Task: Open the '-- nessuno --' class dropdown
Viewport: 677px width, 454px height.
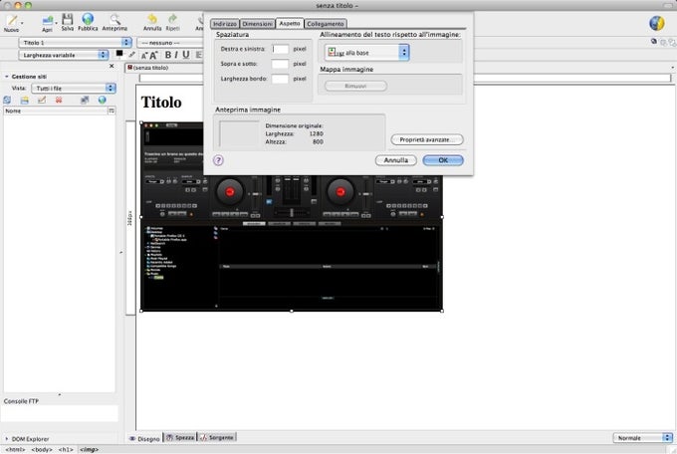Action: [170, 43]
